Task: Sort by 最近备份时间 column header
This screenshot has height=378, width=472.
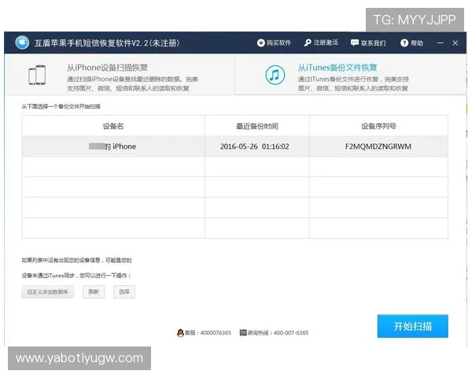Action: [257, 126]
